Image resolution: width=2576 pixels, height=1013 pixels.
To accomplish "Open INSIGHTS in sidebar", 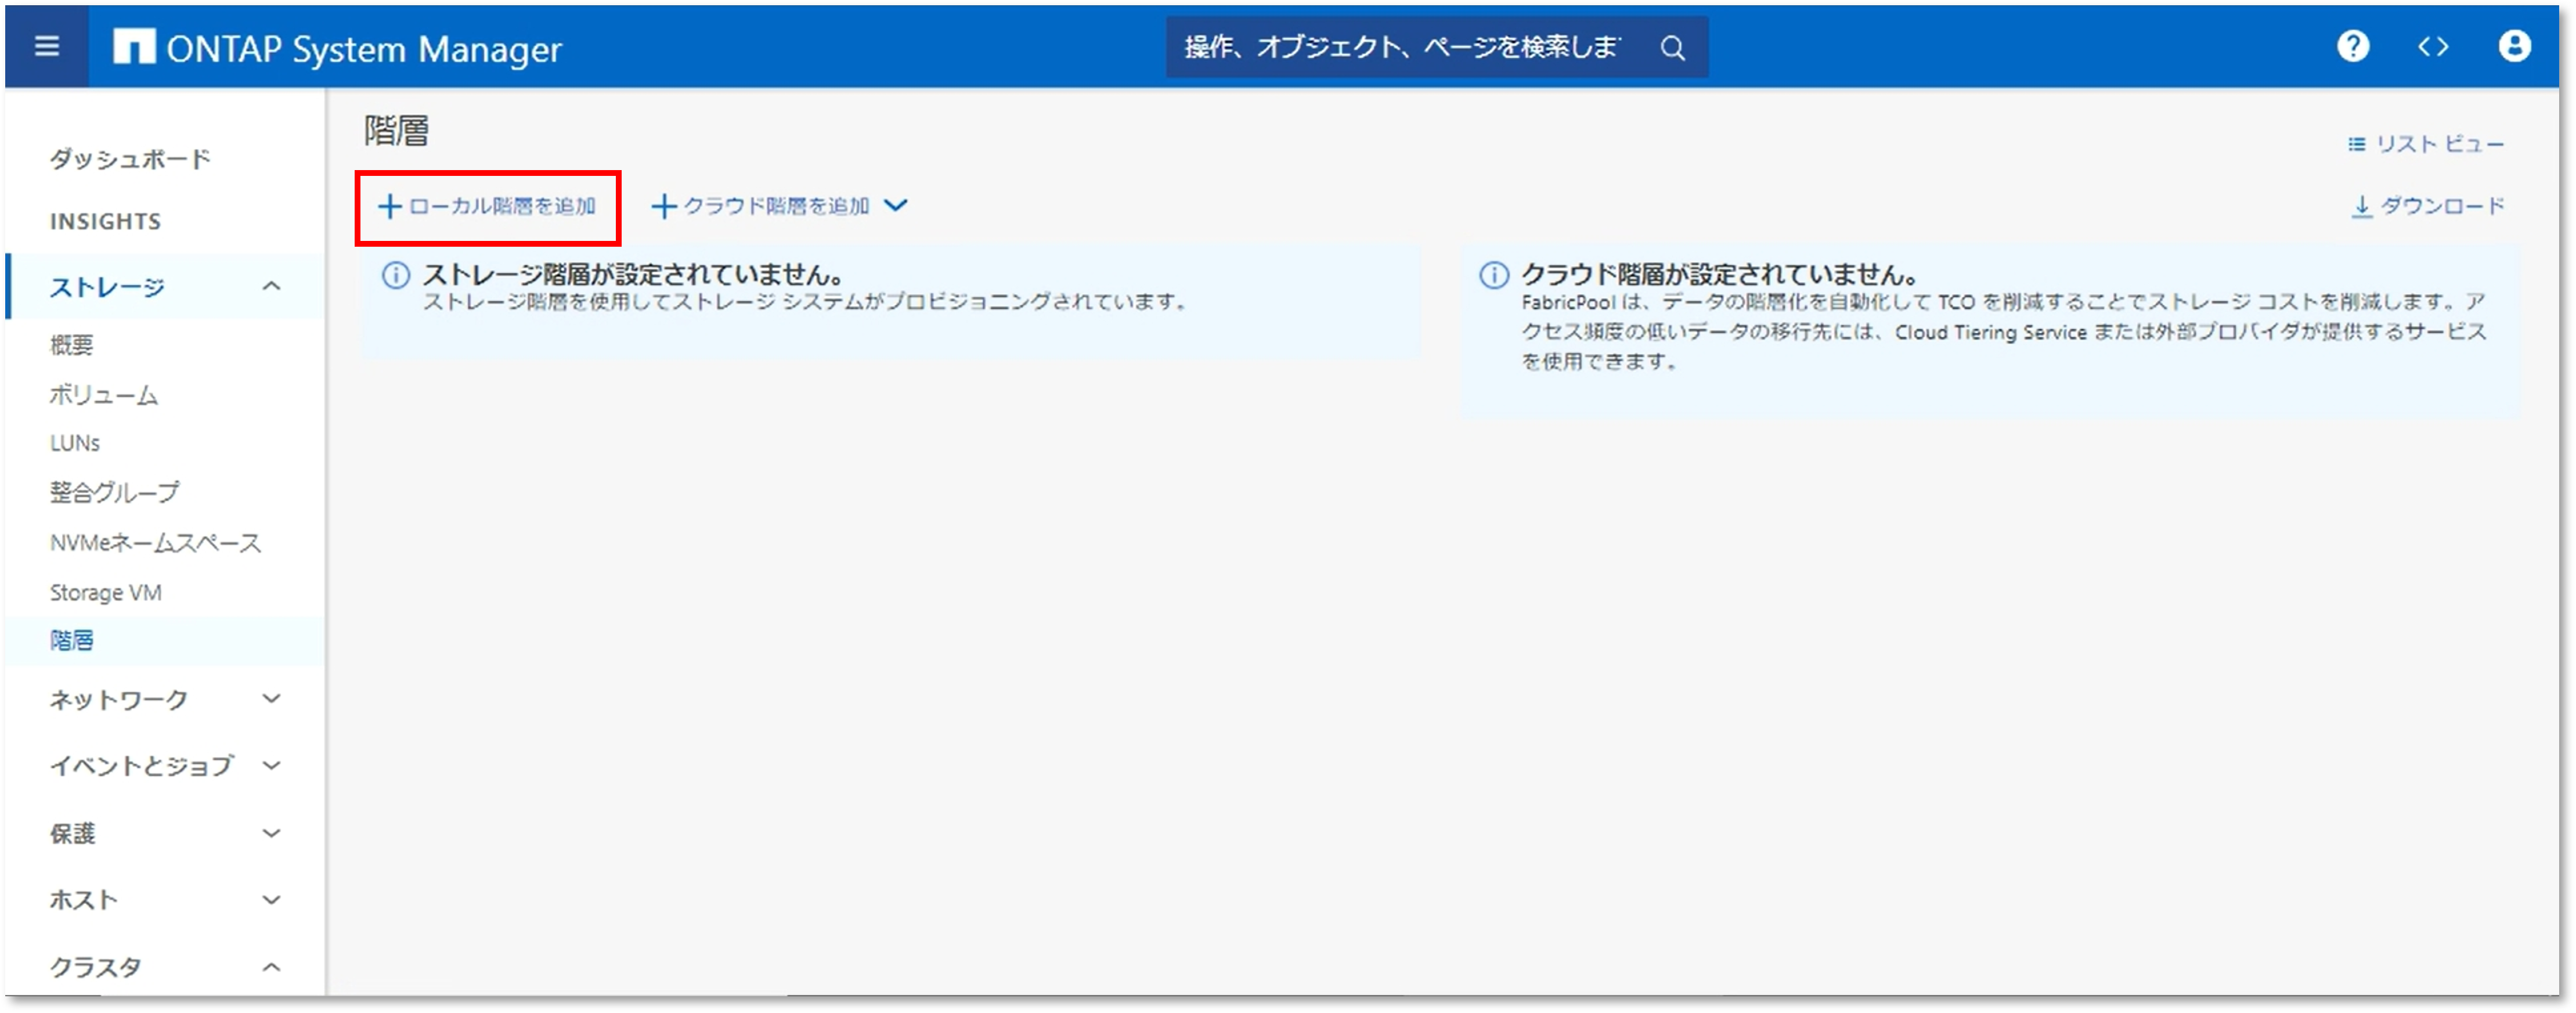I will 105,221.
